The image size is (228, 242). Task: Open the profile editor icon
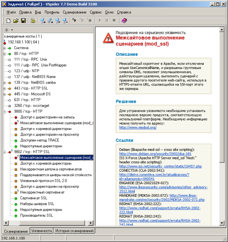[x=33, y=20]
